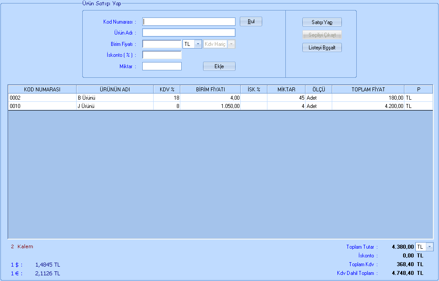439x281 pixels.
Task: Click the P column header
Action: [418, 90]
